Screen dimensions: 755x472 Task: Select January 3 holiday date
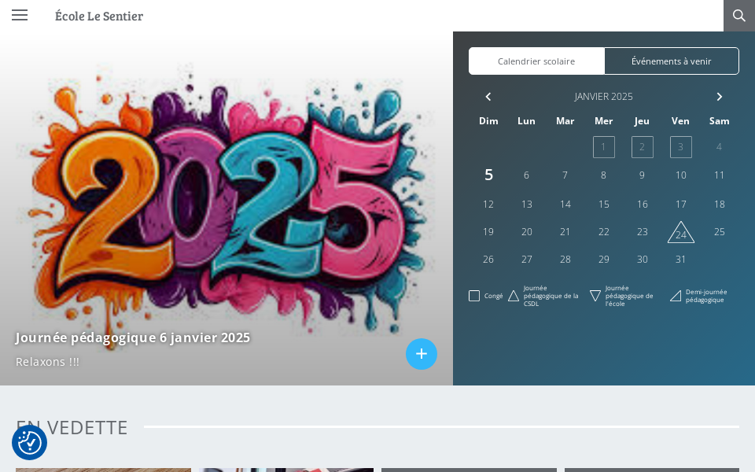point(680,147)
